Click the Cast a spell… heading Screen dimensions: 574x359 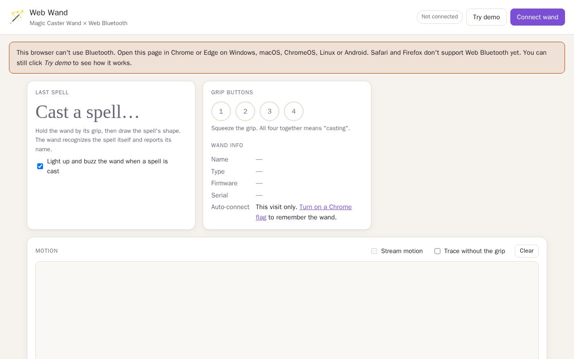pyautogui.click(x=88, y=112)
